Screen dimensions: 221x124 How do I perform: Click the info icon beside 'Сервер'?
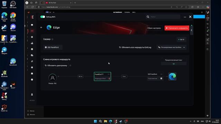[x=52, y=39]
